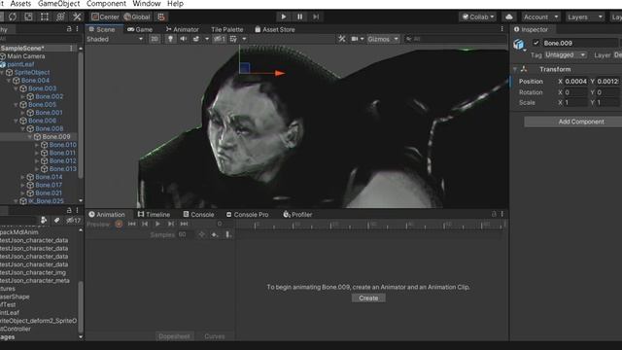
Task: Go to the next animation keyframe
Action: coord(171,224)
